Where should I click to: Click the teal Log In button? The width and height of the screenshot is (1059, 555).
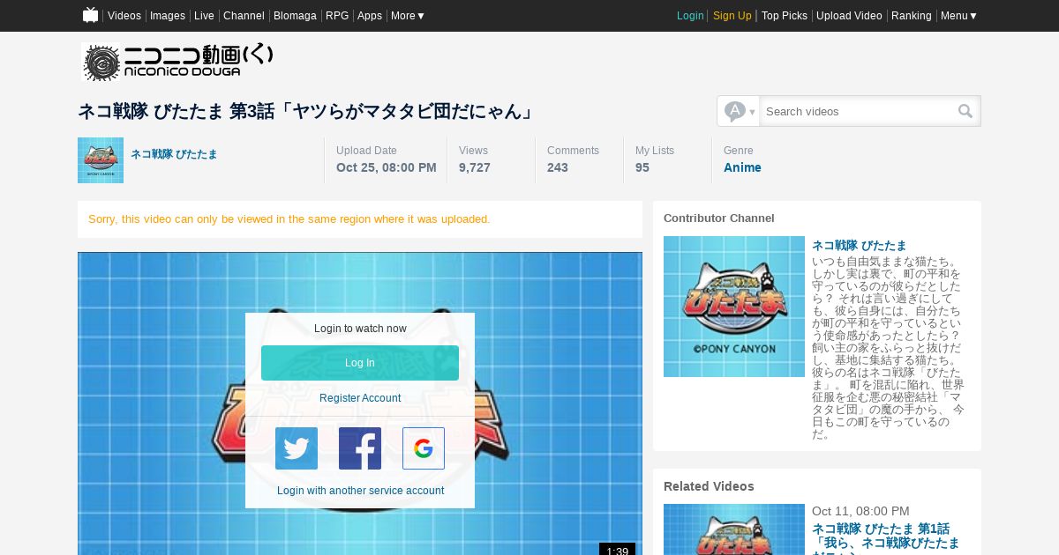point(360,363)
